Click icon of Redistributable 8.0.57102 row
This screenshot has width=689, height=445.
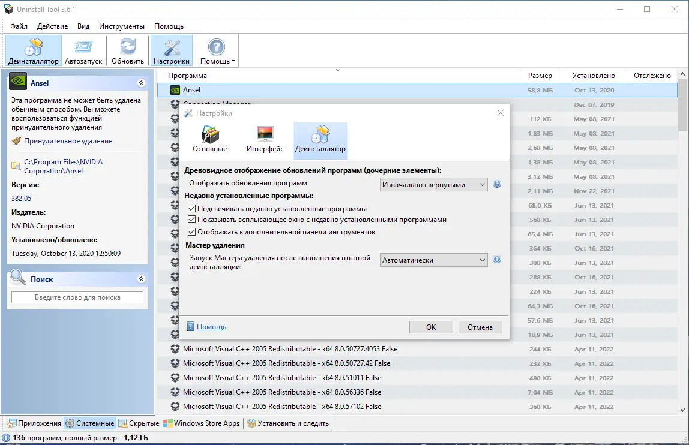175,407
